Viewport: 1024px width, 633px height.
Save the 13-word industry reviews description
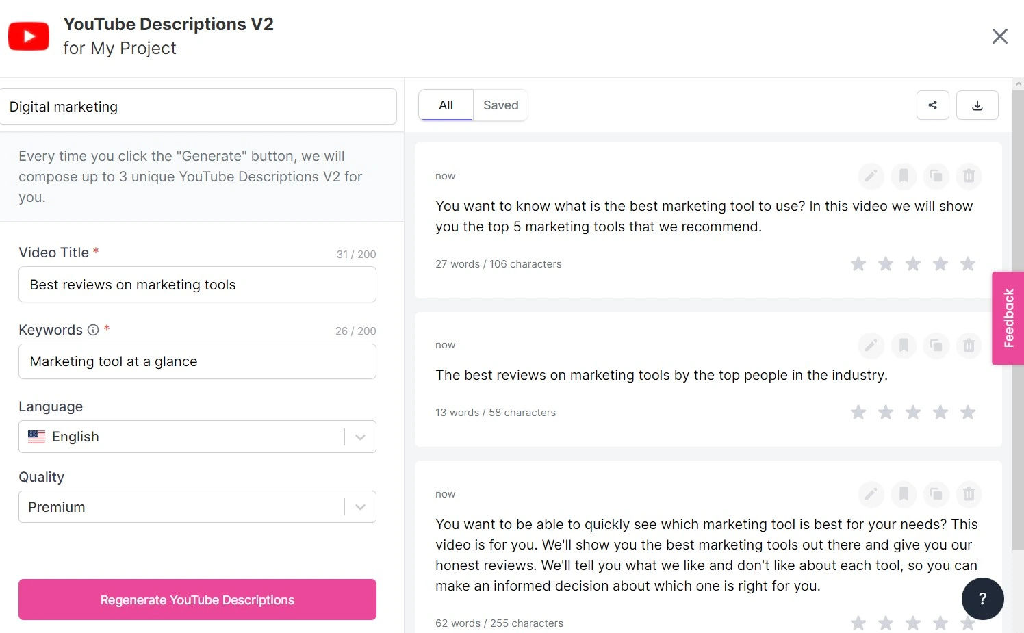[x=904, y=345]
